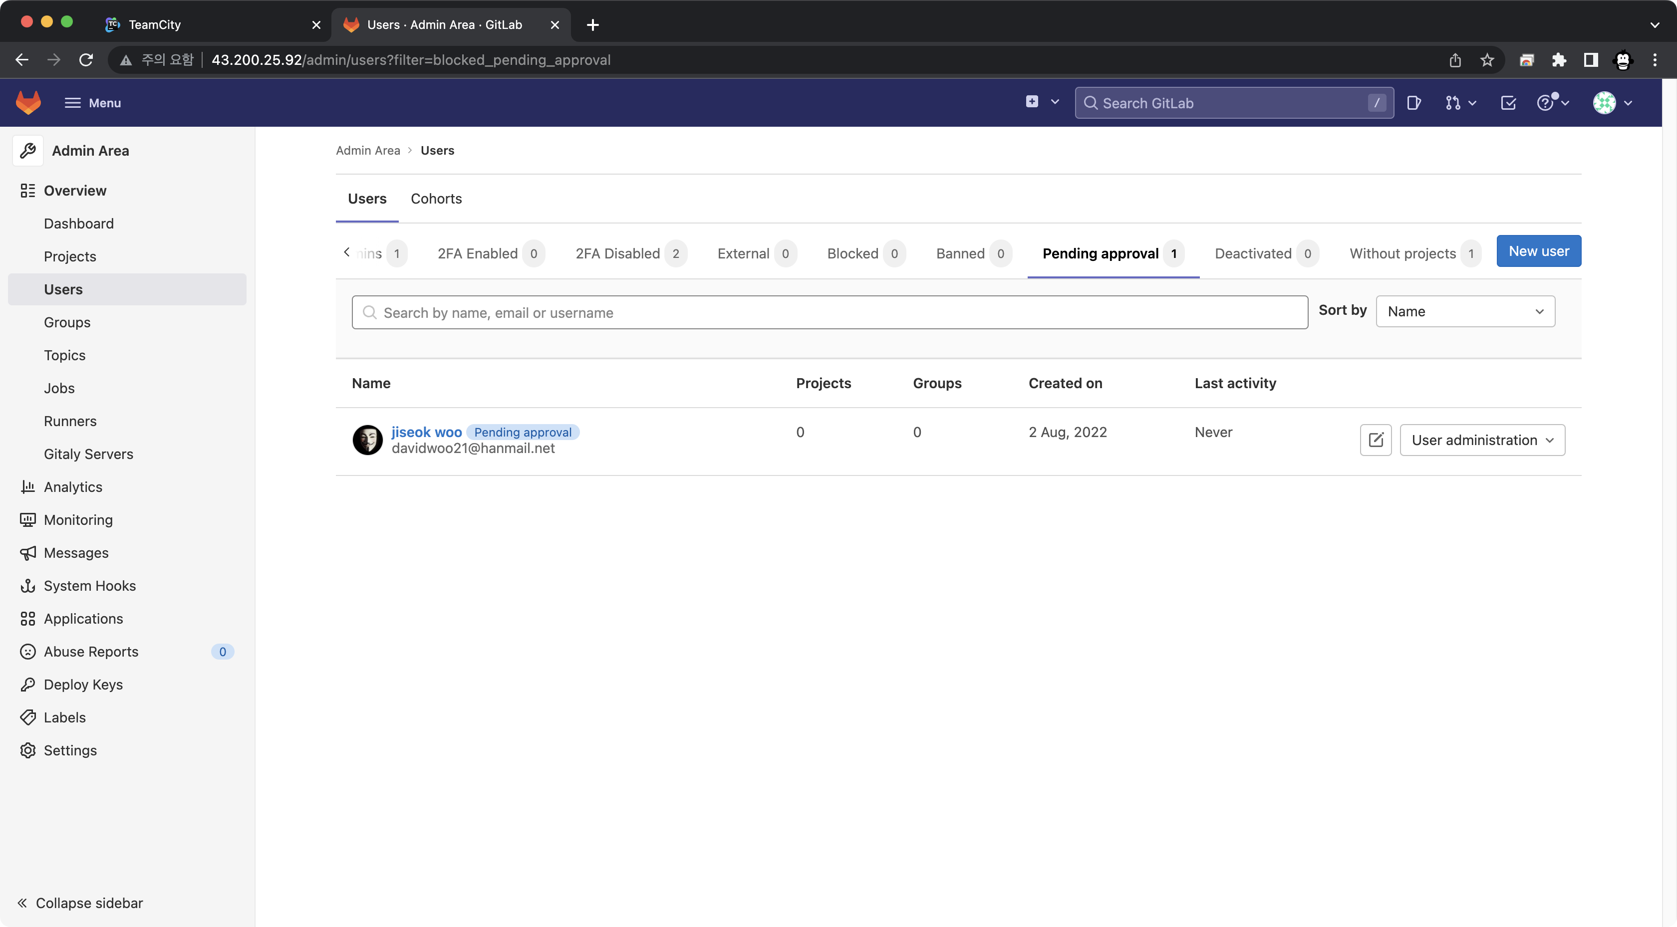Click edit icon for jiseok woo
This screenshot has width=1677, height=927.
click(x=1376, y=440)
